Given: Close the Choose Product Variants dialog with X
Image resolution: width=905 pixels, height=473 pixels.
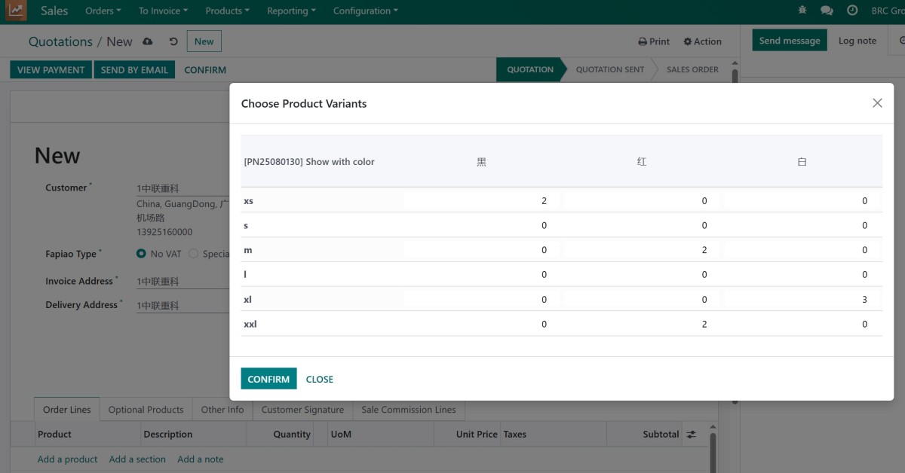Looking at the screenshot, I should click(x=877, y=103).
